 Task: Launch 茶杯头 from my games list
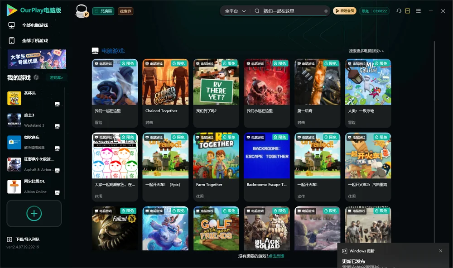point(14,98)
